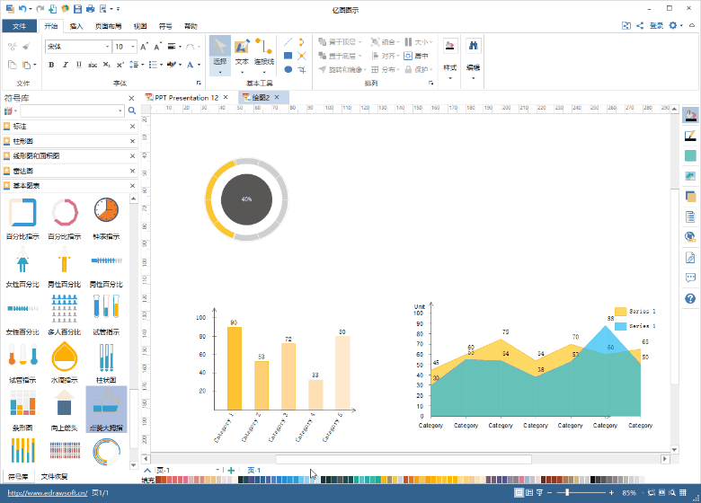Open the hyperlink globe sidebar icon
The height and width of the screenshot is (503, 701).
(x=690, y=237)
